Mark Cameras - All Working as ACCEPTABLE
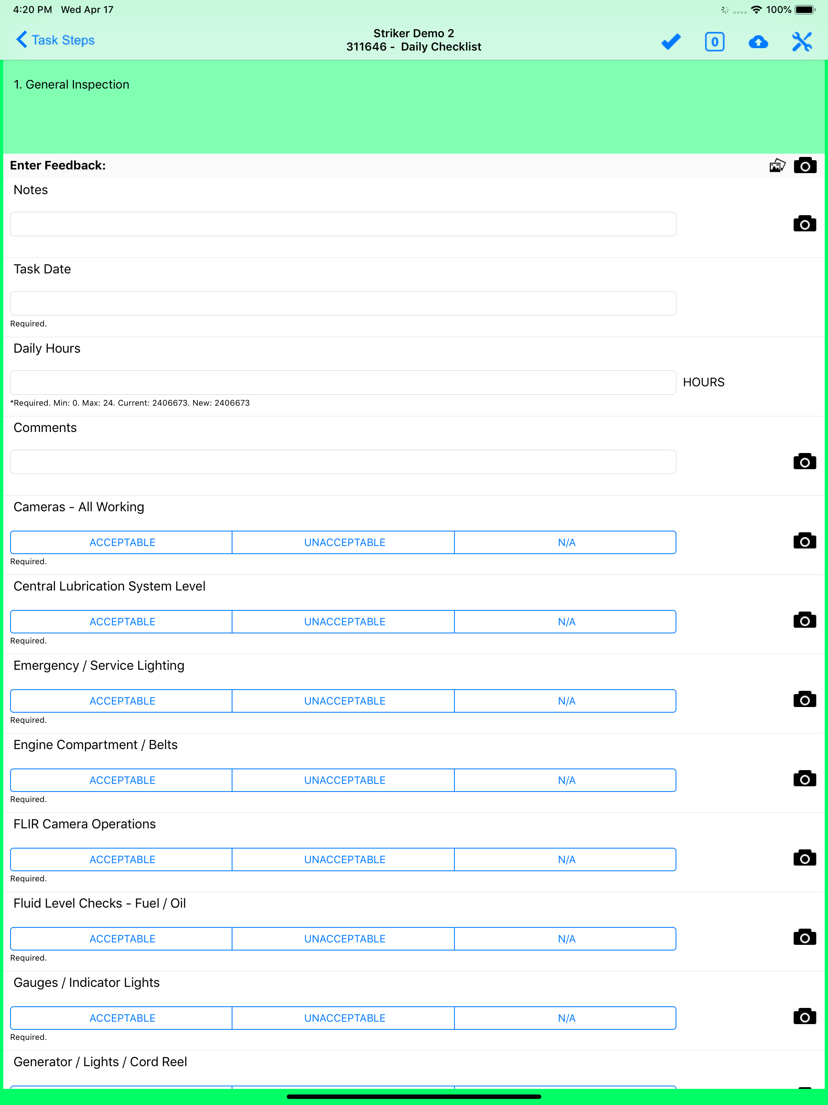This screenshot has height=1105, width=828. tap(121, 542)
